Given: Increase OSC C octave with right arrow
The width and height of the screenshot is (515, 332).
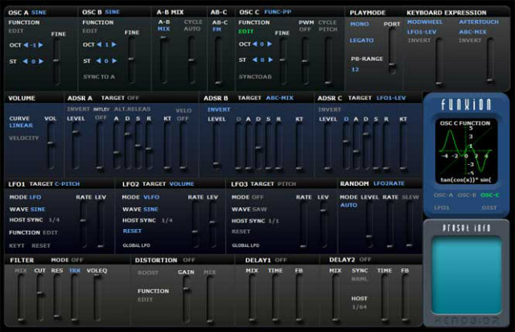Looking at the screenshot, I should [270, 43].
